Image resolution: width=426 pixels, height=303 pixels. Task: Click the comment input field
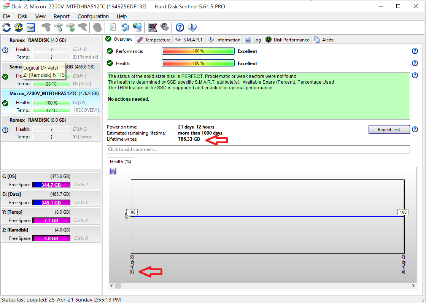coord(258,149)
